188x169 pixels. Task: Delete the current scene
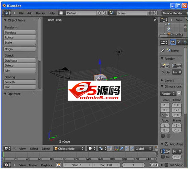coord(155,13)
